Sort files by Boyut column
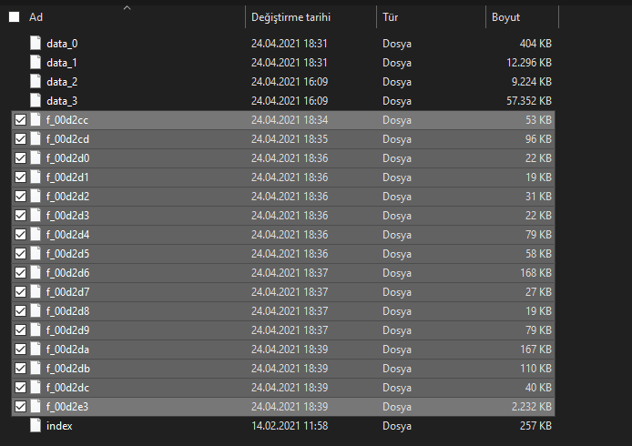The height and width of the screenshot is (446, 632). (x=506, y=17)
